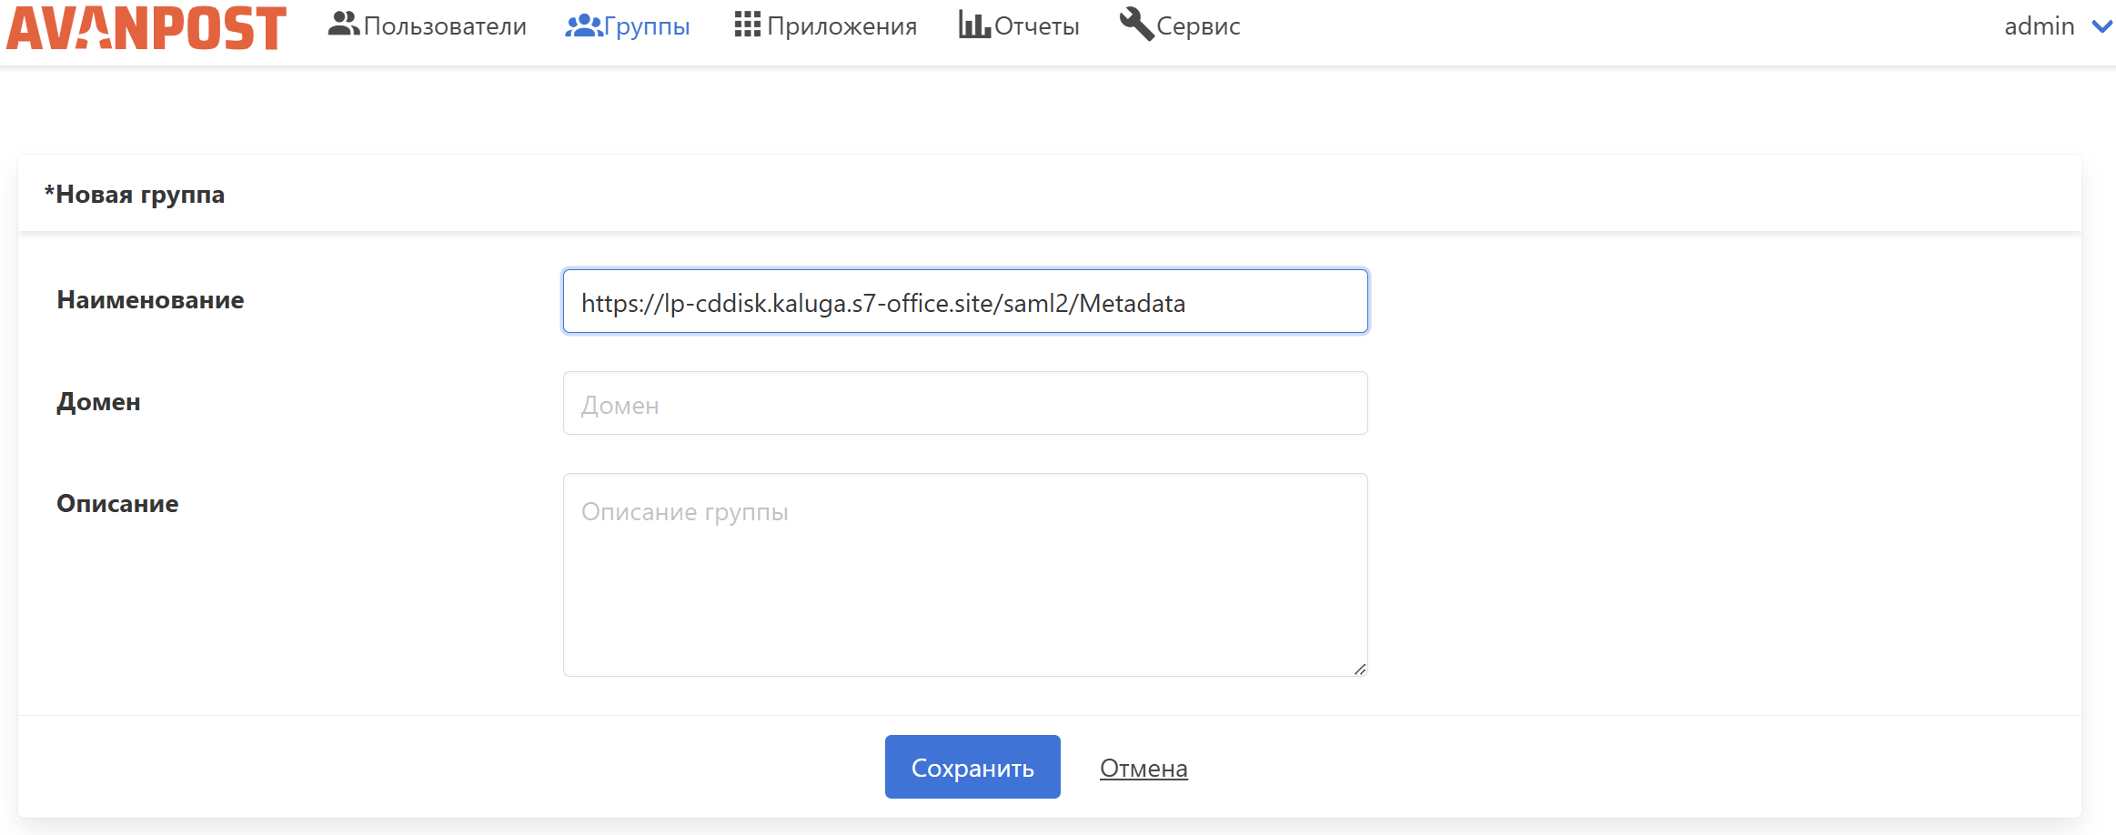Click the Avanpost logo
The image size is (2116, 835).
(146, 27)
